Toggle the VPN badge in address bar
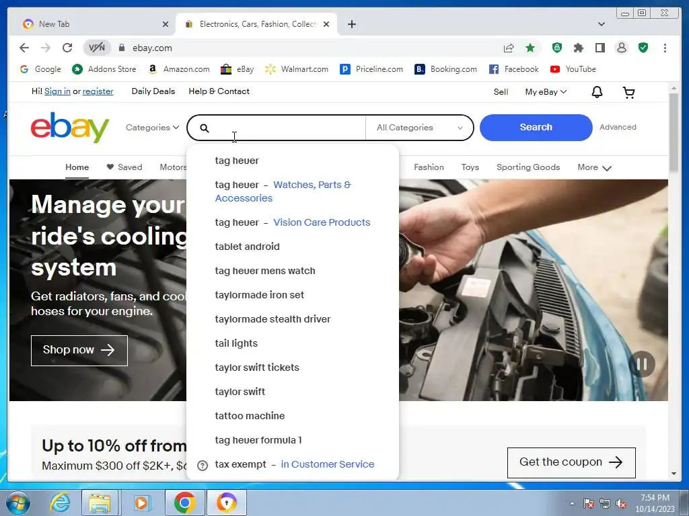The height and width of the screenshot is (516, 689). tap(97, 48)
